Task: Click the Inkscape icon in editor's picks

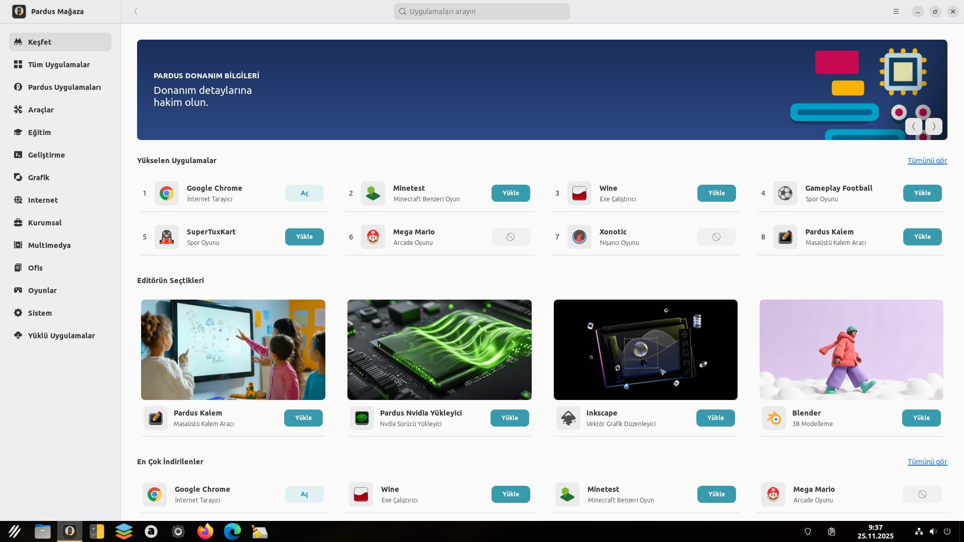Action: tap(568, 418)
